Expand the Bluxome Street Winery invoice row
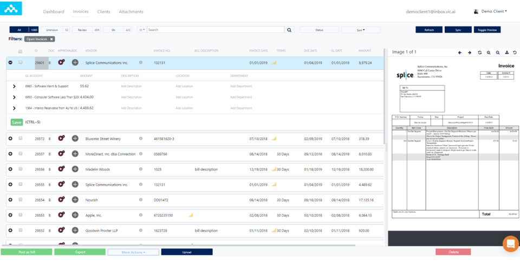Viewport: 520px width, 262px height. (x=10, y=139)
